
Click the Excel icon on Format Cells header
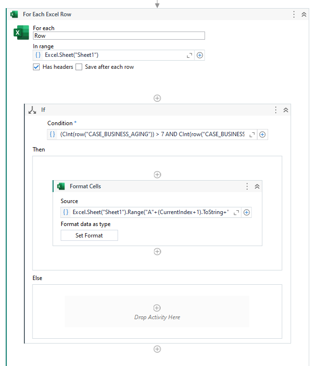tap(61, 186)
